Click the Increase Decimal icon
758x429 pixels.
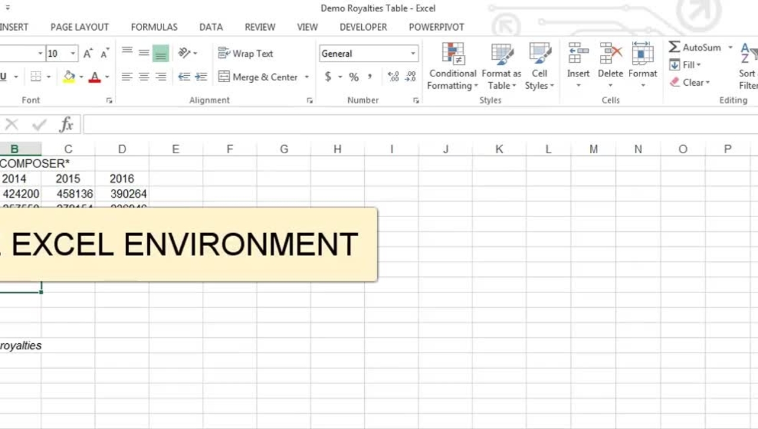(x=393, y=77)
